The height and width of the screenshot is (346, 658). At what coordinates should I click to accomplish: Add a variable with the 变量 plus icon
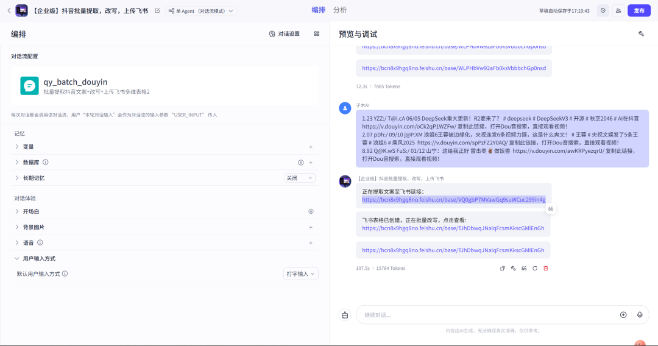[x=311, y=147]
